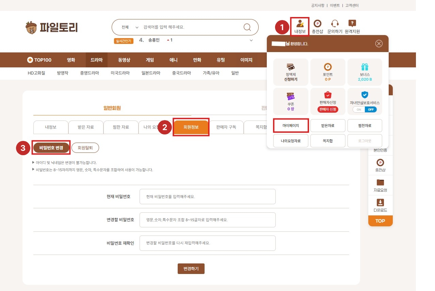
Task: Open the 이미지 category menu
Action: point(246,60)
